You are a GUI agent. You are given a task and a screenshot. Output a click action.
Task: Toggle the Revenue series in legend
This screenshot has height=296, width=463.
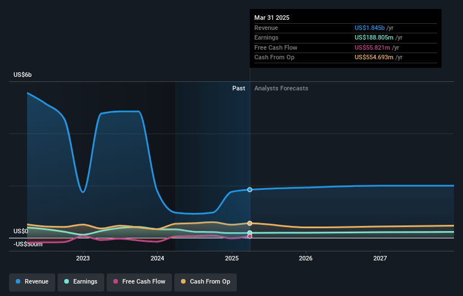32,282
